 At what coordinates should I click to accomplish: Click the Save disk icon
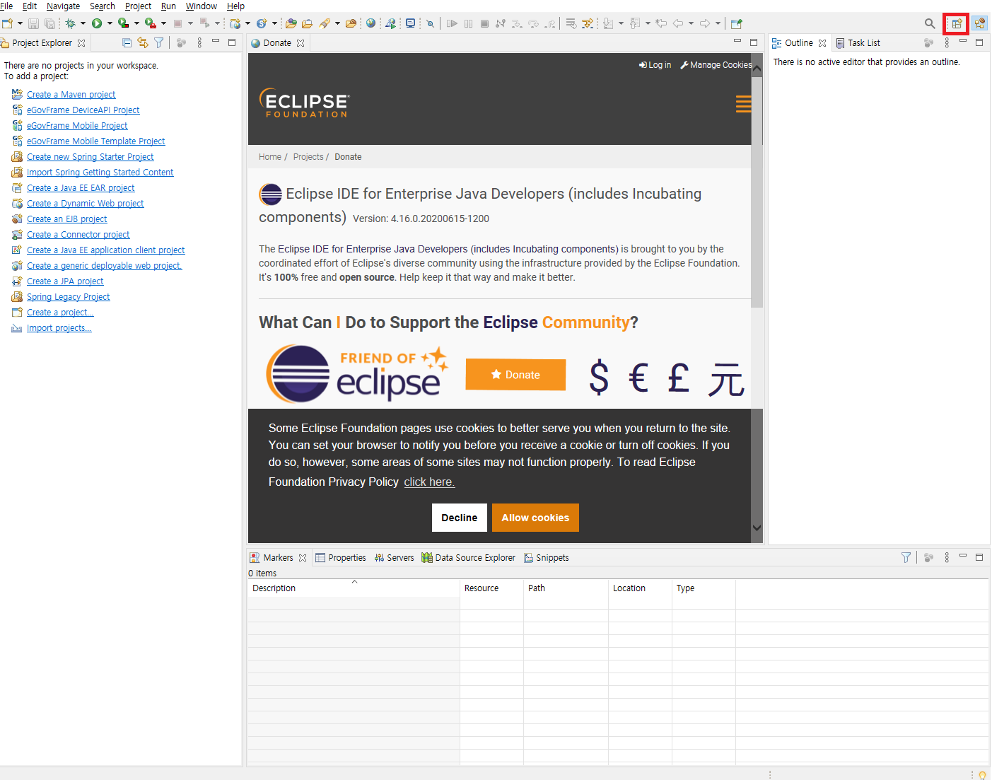(x=33, y=23)
